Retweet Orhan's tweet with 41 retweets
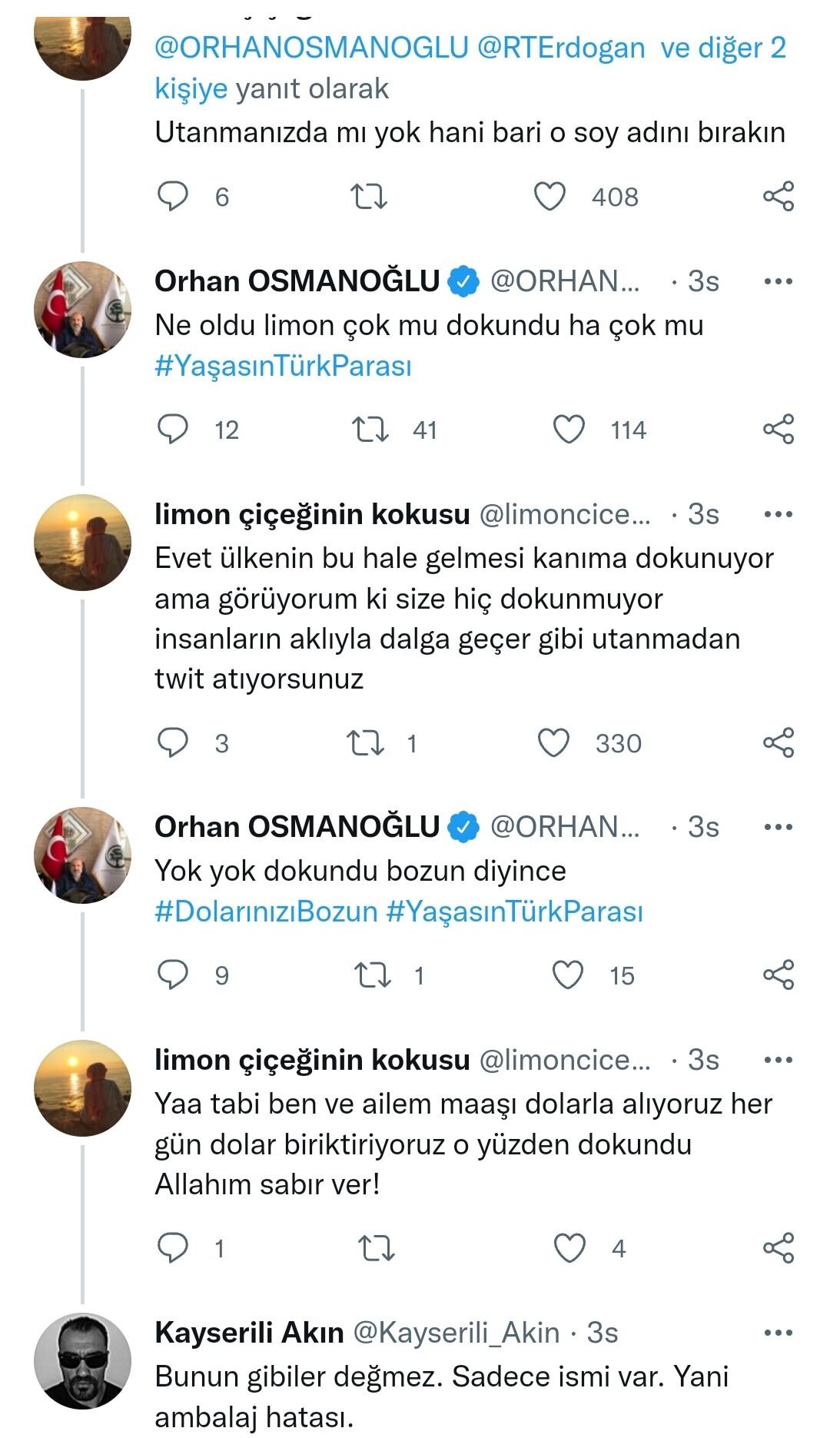This screenshot has height=1438, width=830. coord(370,430)
